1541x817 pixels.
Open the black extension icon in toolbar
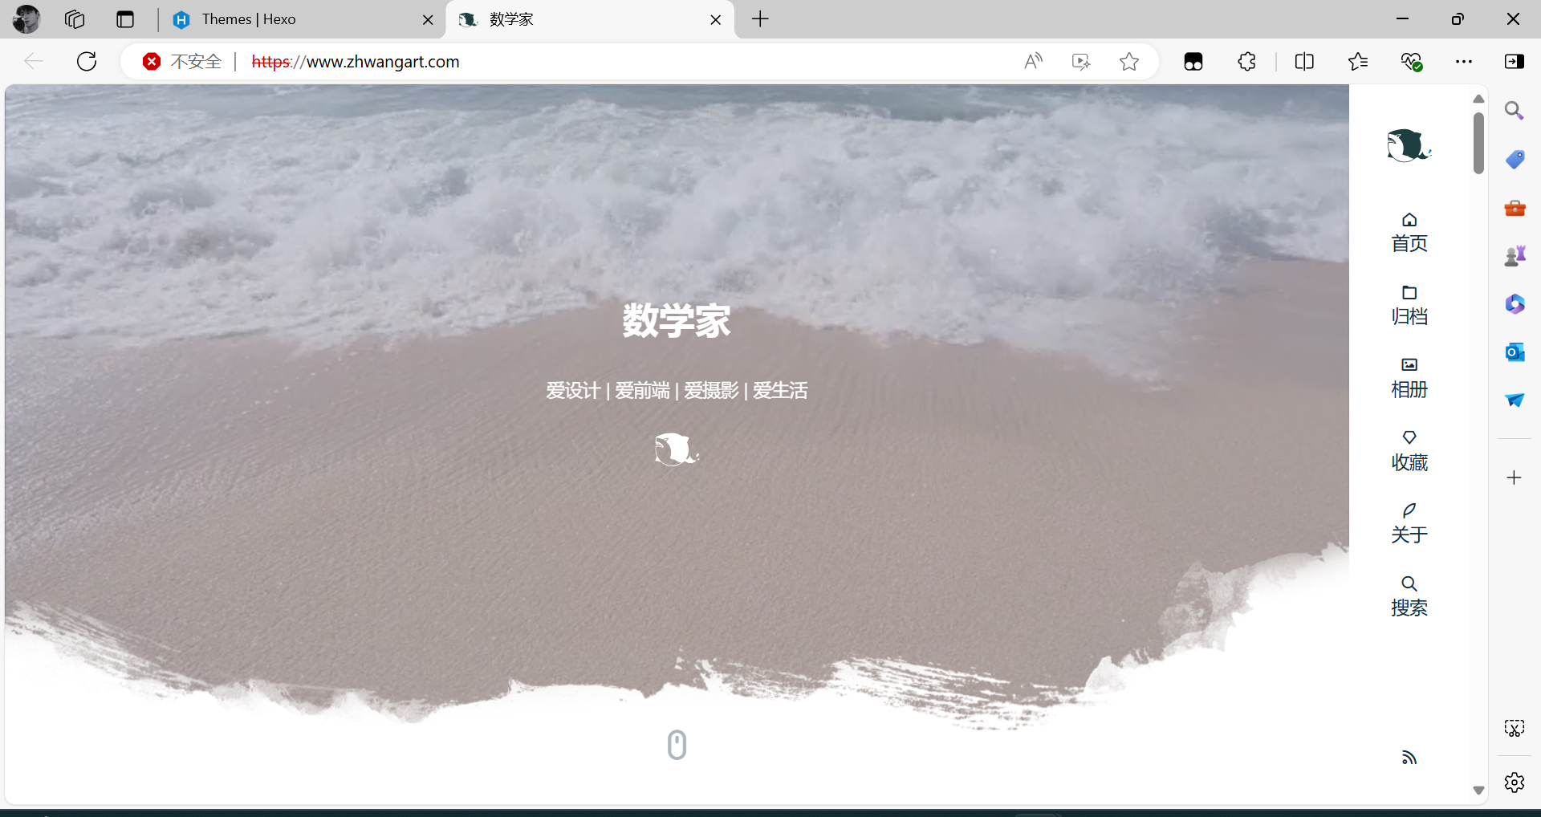[1193, 62]
